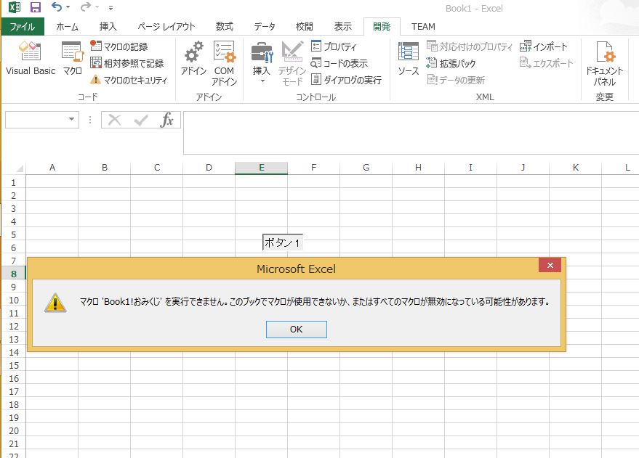
Task: Switch to the データ (Data) tab
Action: click(265, 26)
